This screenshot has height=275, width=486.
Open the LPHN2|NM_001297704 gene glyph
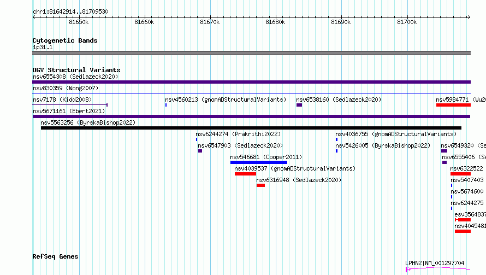click(438, 269)
